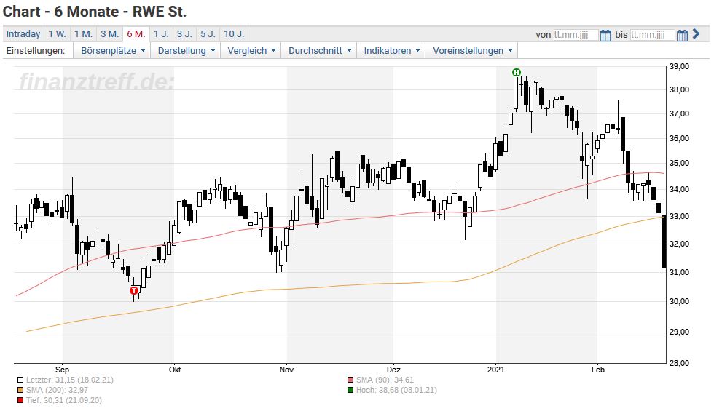714x411 pixels.
Task: Select the 3 M. time range tab
Action: pos(110,34)
